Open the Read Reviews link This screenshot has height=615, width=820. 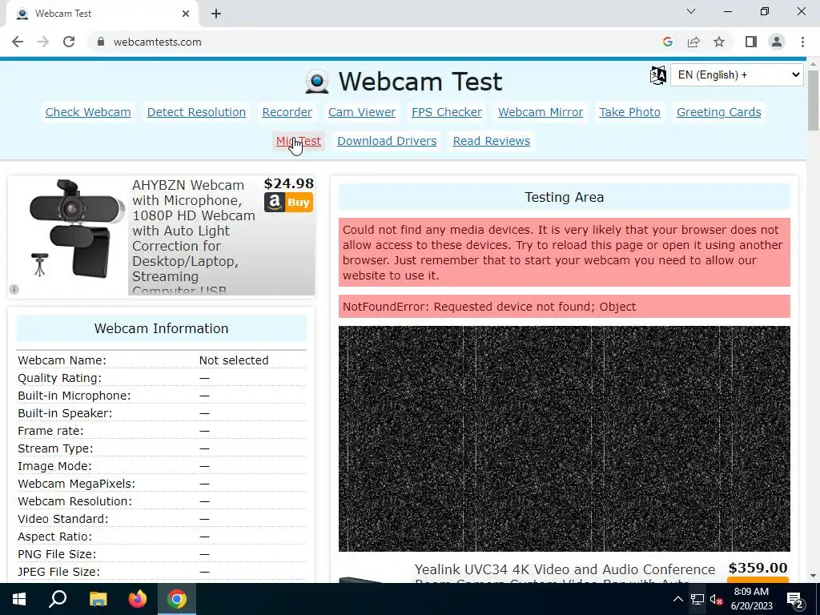point(491,141)
